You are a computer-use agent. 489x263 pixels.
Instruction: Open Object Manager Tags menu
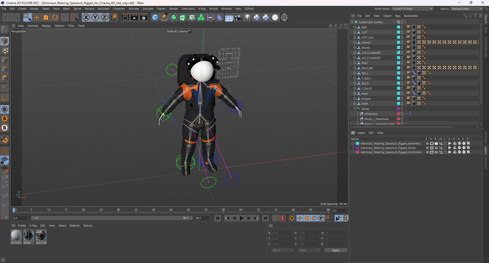click(398, 16)
